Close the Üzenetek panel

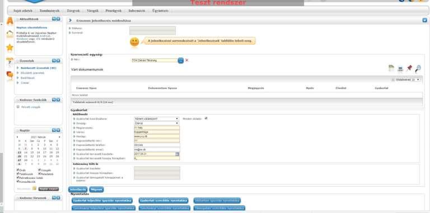(58, 60)
